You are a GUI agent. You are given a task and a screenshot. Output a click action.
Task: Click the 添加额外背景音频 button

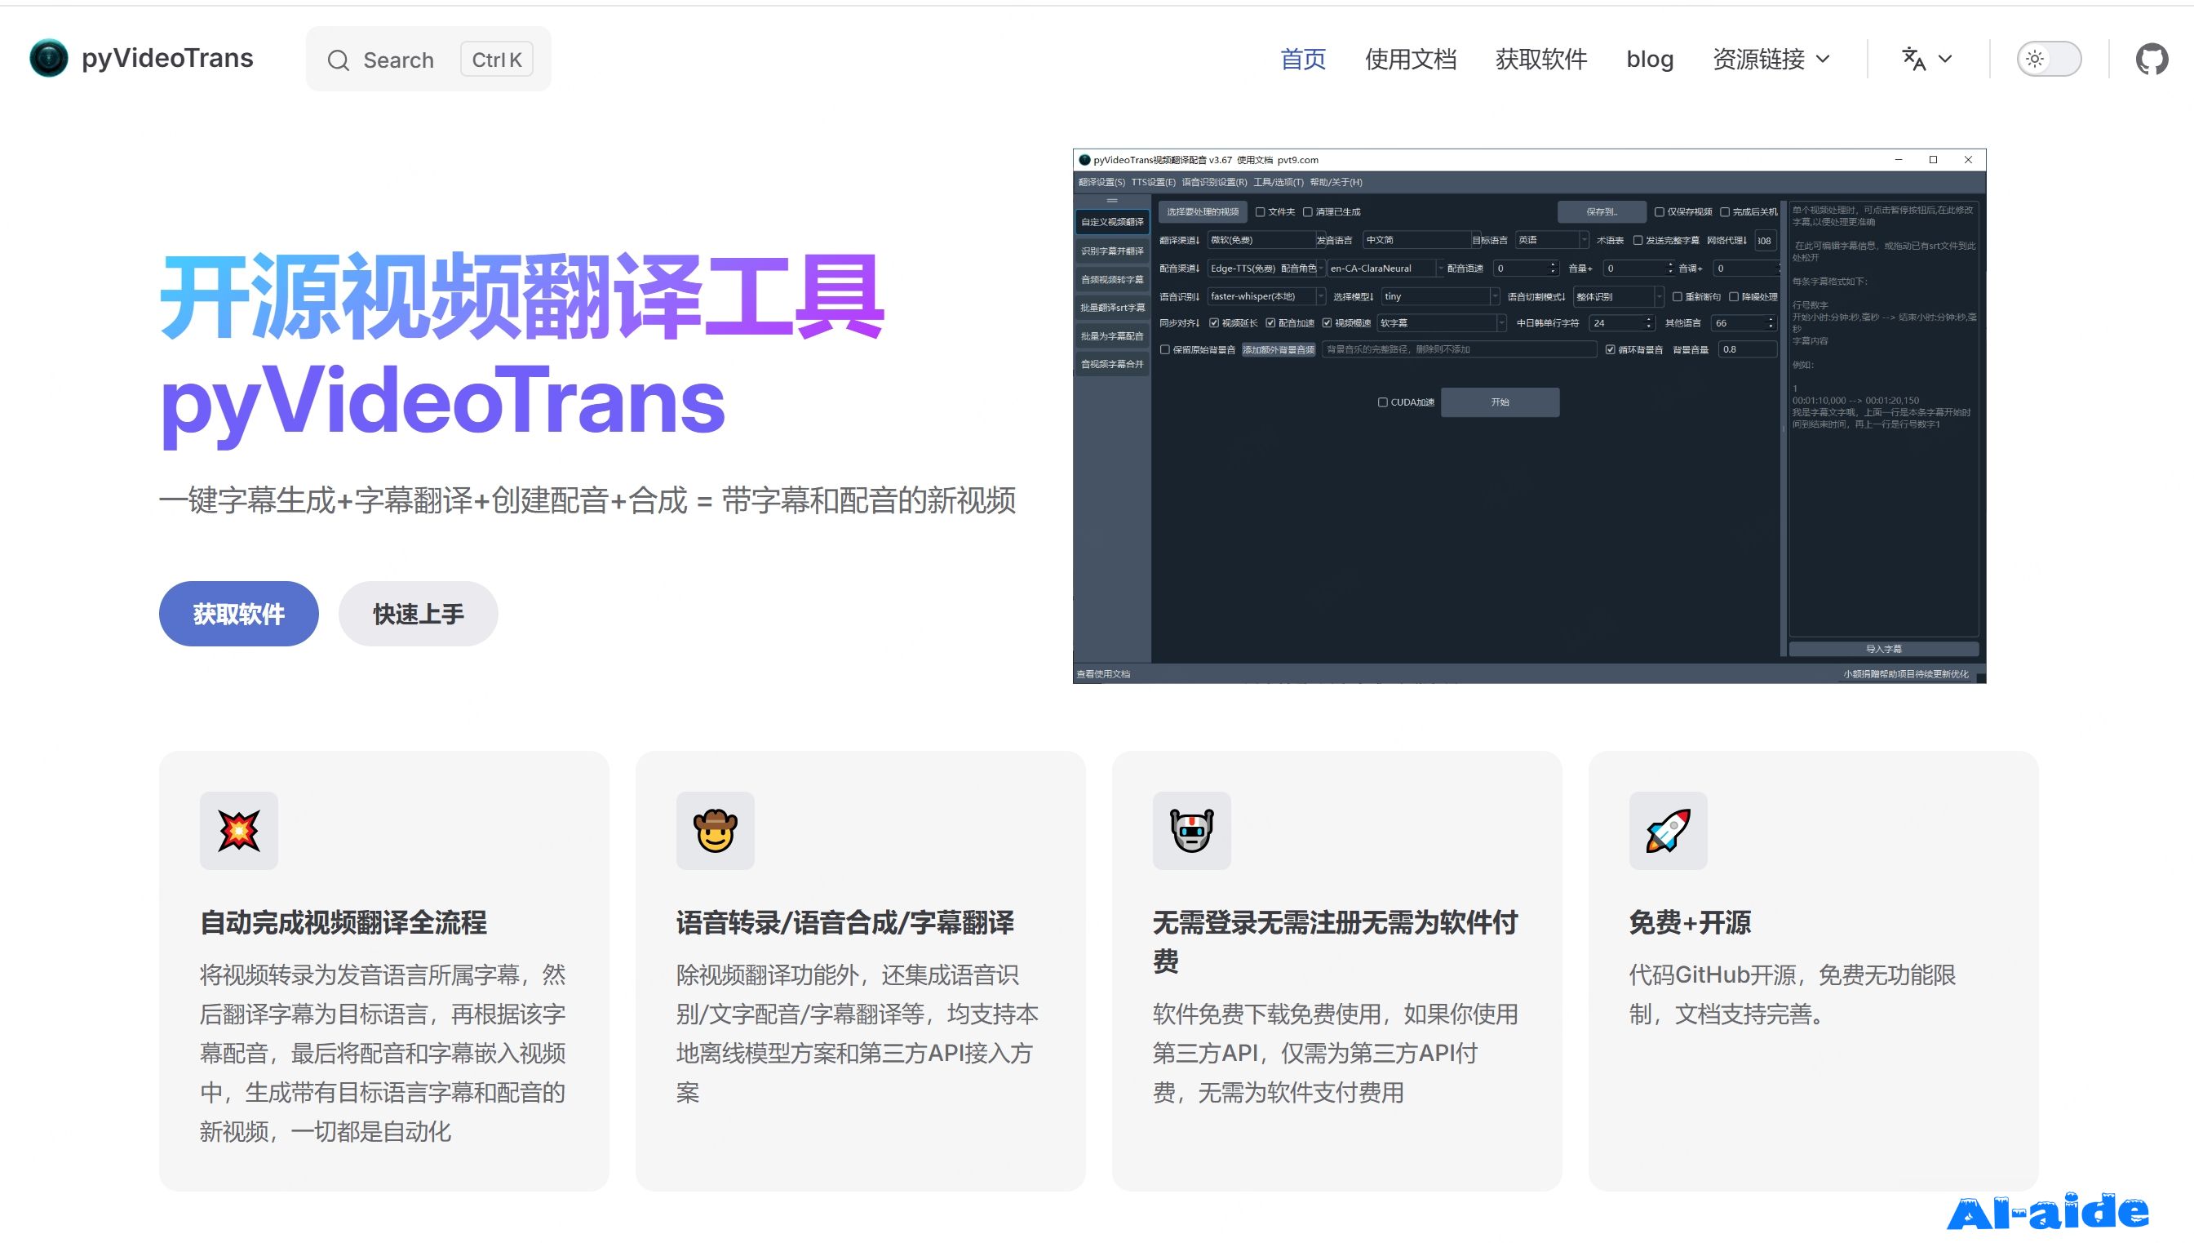click(x=1278, y=349)
